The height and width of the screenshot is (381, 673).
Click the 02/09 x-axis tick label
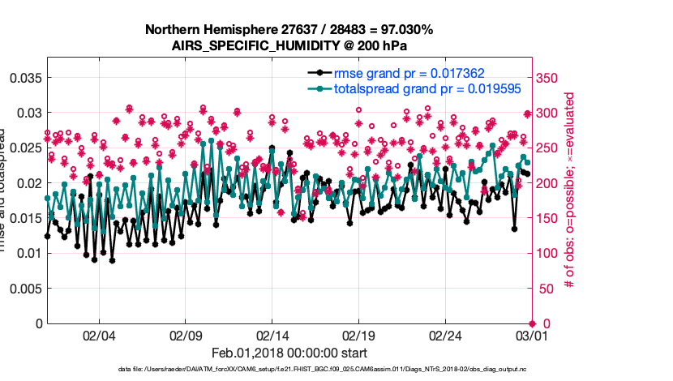click(186, 336)
